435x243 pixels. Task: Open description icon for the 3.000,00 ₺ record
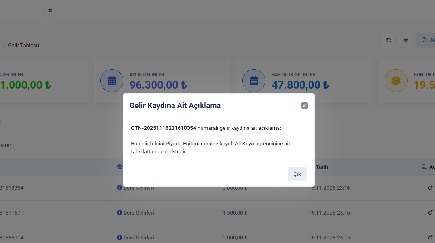(x=430, y=188)
